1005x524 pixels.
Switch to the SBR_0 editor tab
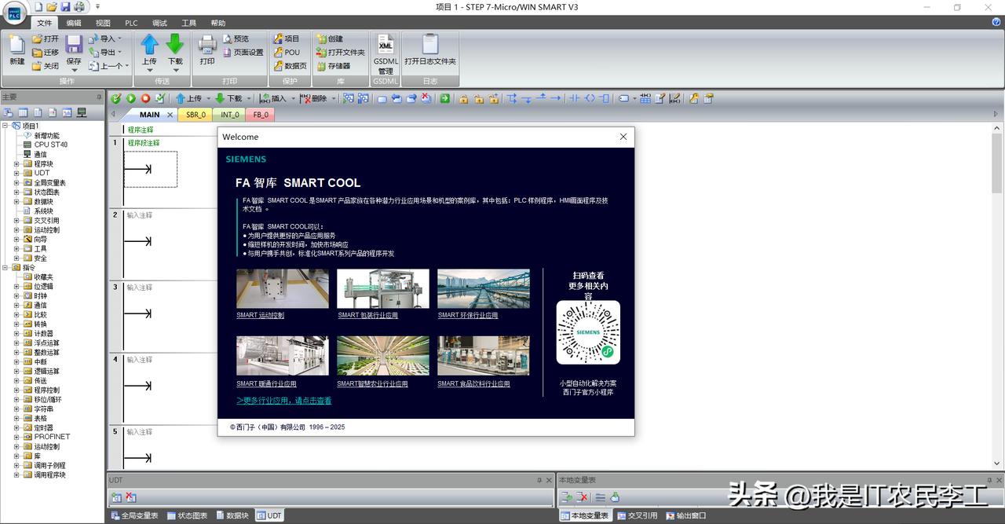[x=196, y=115]
